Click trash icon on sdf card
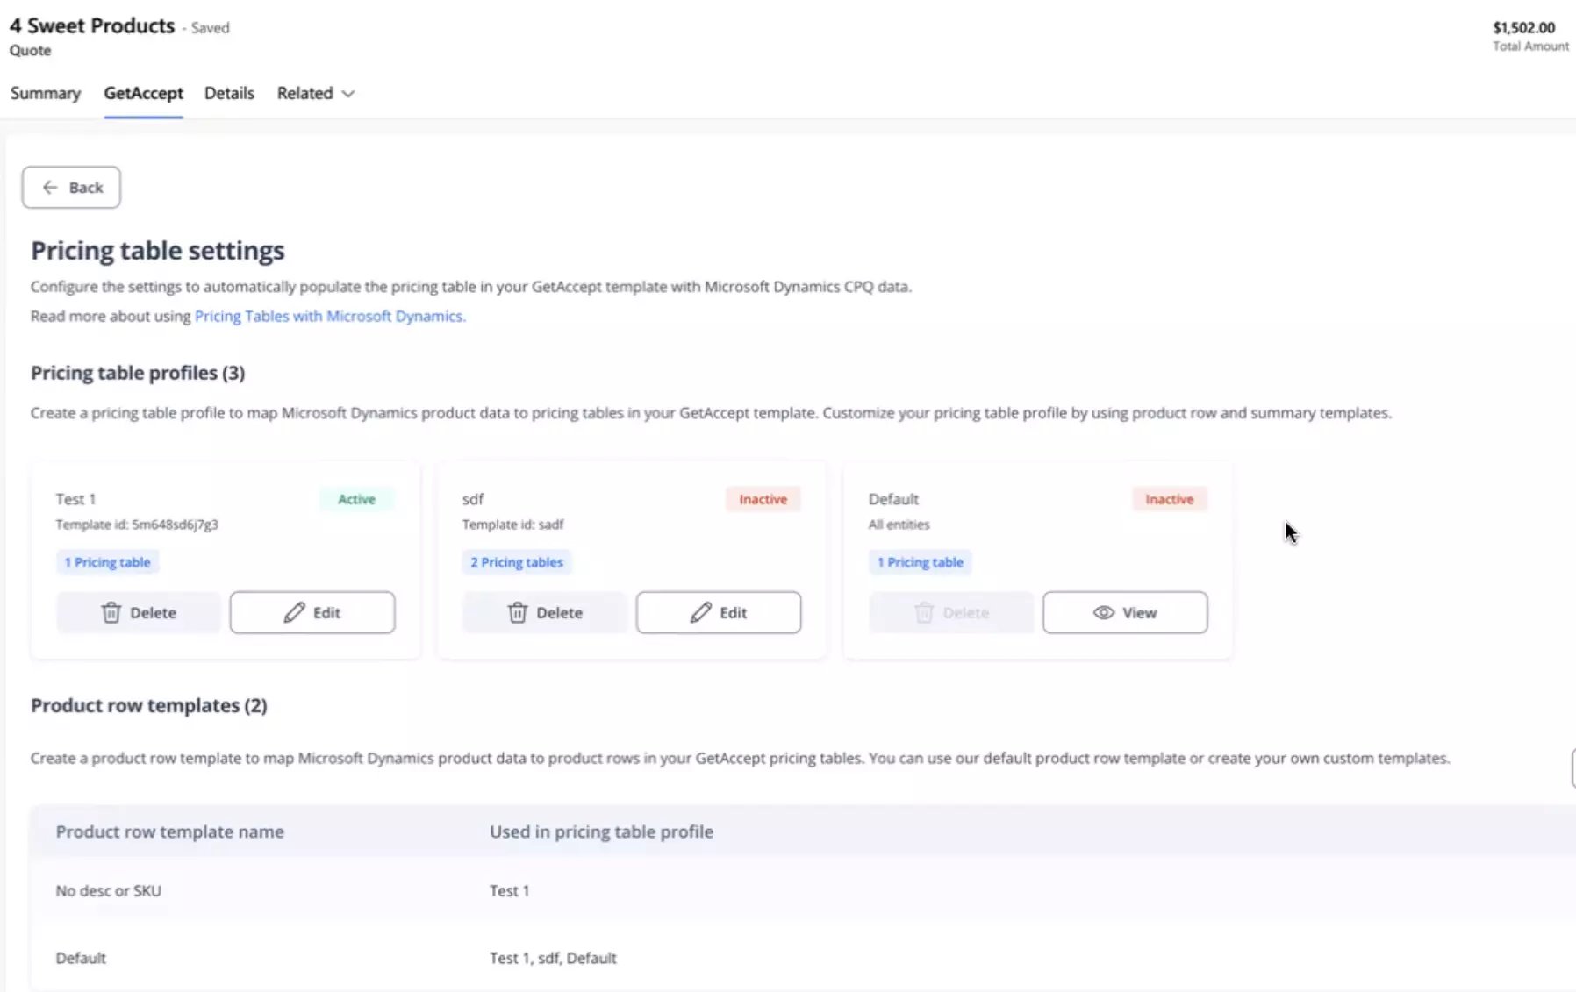The height and width of the screenshot is (992, 1576). click(517, 612)
